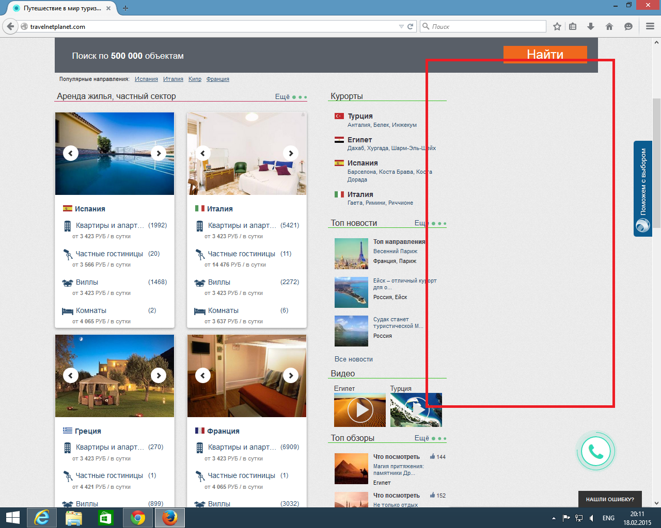Play the Egypt video thumbnail
Screen dimensions: 661x528
tap(360, 410)
